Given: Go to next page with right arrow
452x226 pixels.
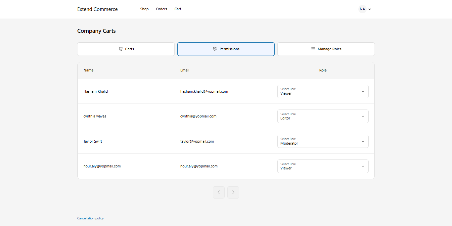Looking at the screenshot, I should coord(233,192).
